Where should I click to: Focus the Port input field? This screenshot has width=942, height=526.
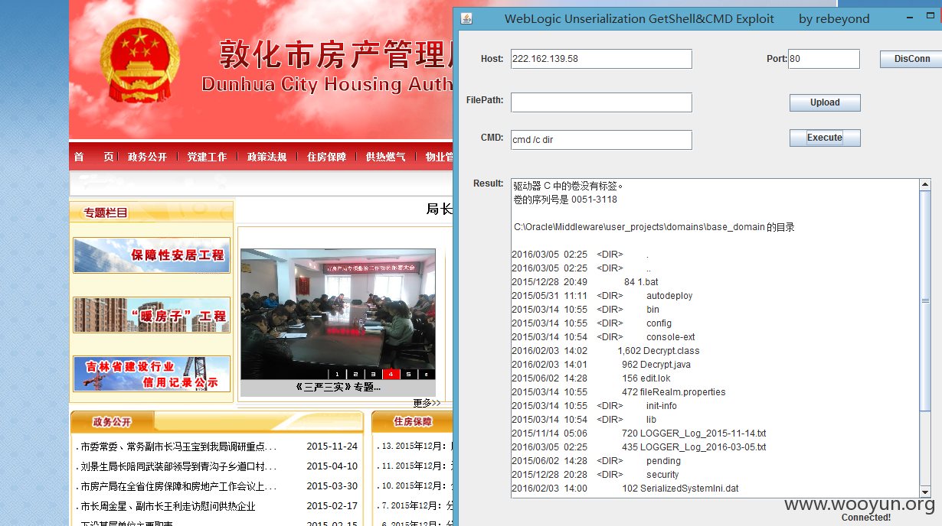824,59
